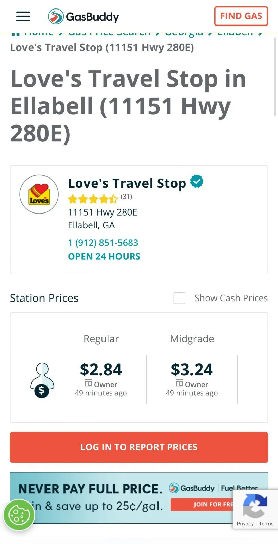Open the cookie preferences icon
Screen dimensions: 278x544
(19, 515)
